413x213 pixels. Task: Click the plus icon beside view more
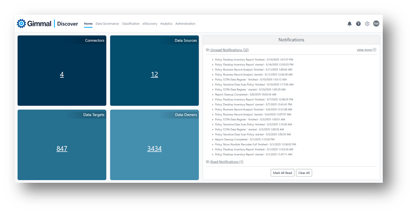(x=374, y=50)
